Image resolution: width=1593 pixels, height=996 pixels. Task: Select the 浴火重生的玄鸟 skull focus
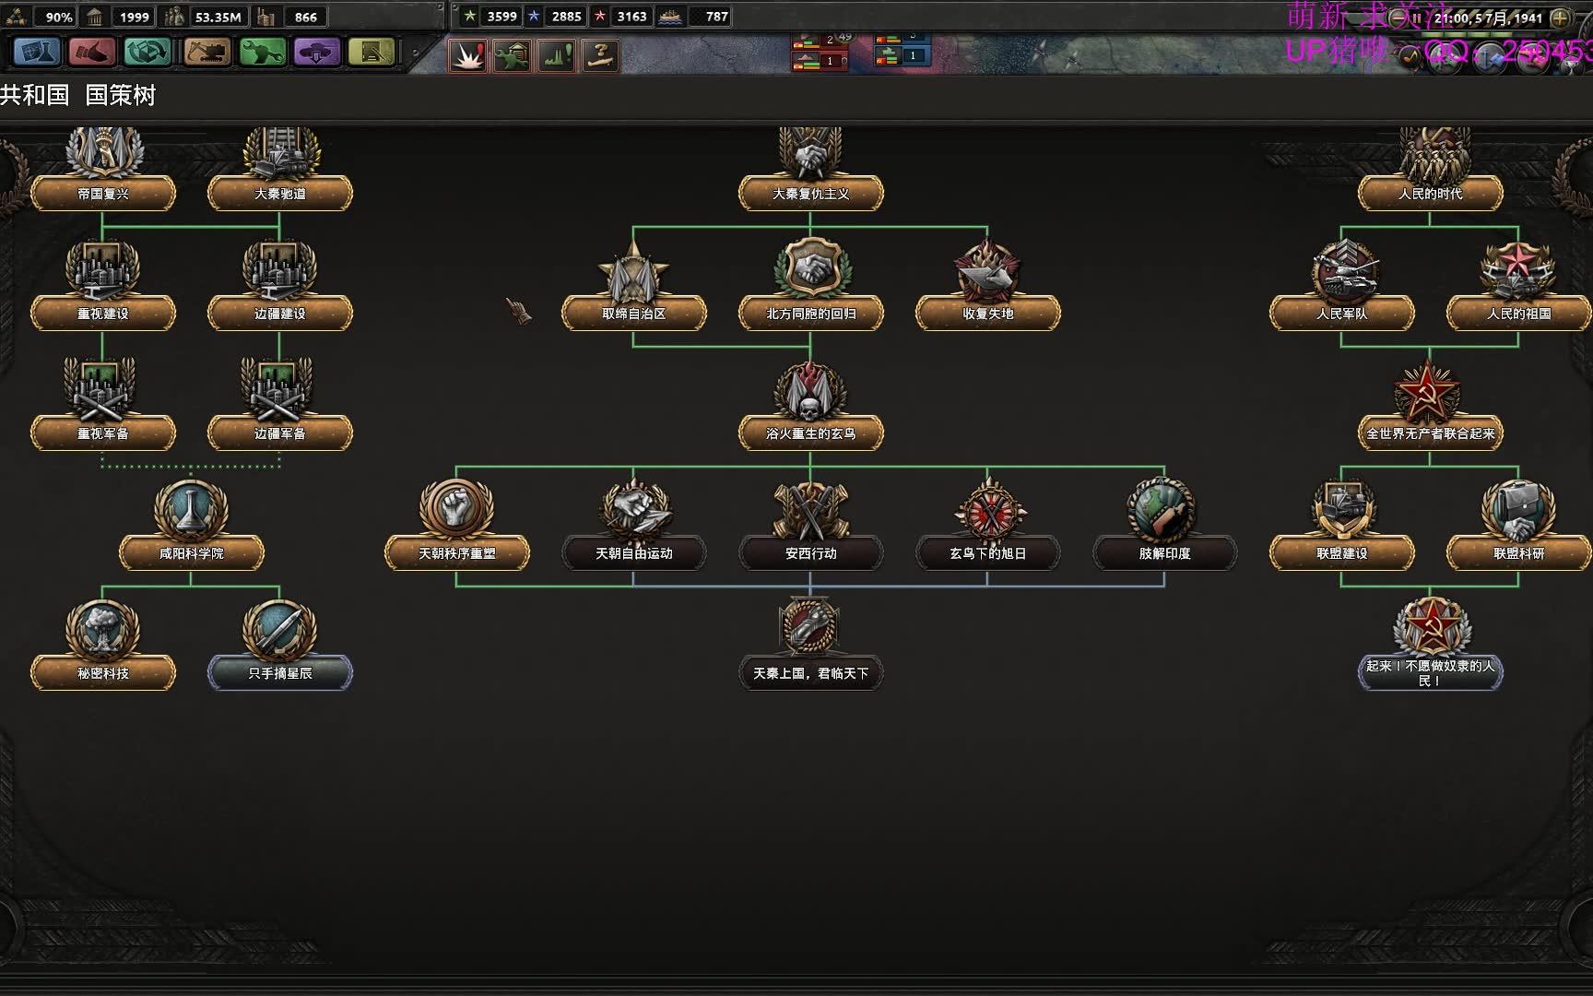coord(811,433)
